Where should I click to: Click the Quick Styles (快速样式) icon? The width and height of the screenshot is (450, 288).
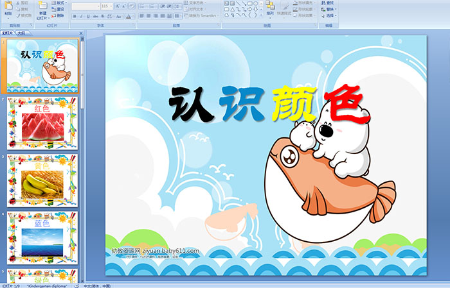click(284, 6)
